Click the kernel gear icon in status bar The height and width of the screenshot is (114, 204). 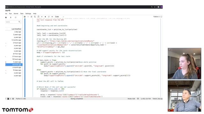pos(13,99)
